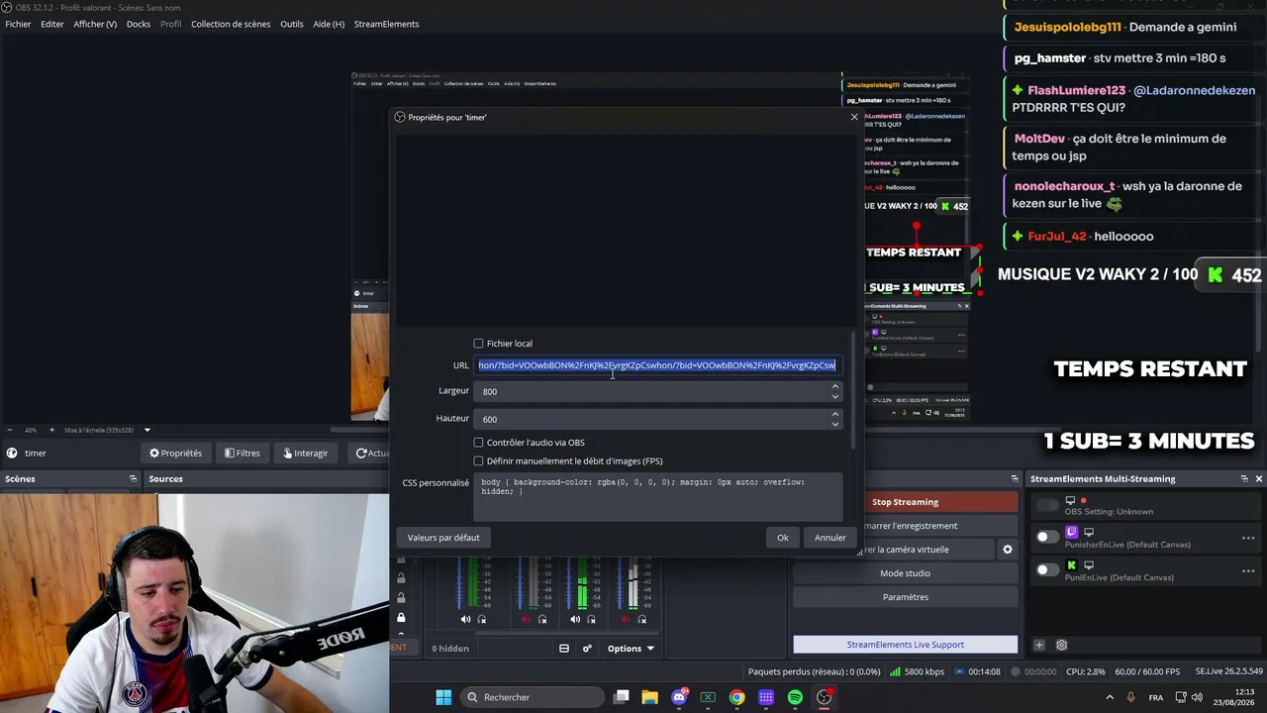Open the Windows Start menu

point(443,697)
